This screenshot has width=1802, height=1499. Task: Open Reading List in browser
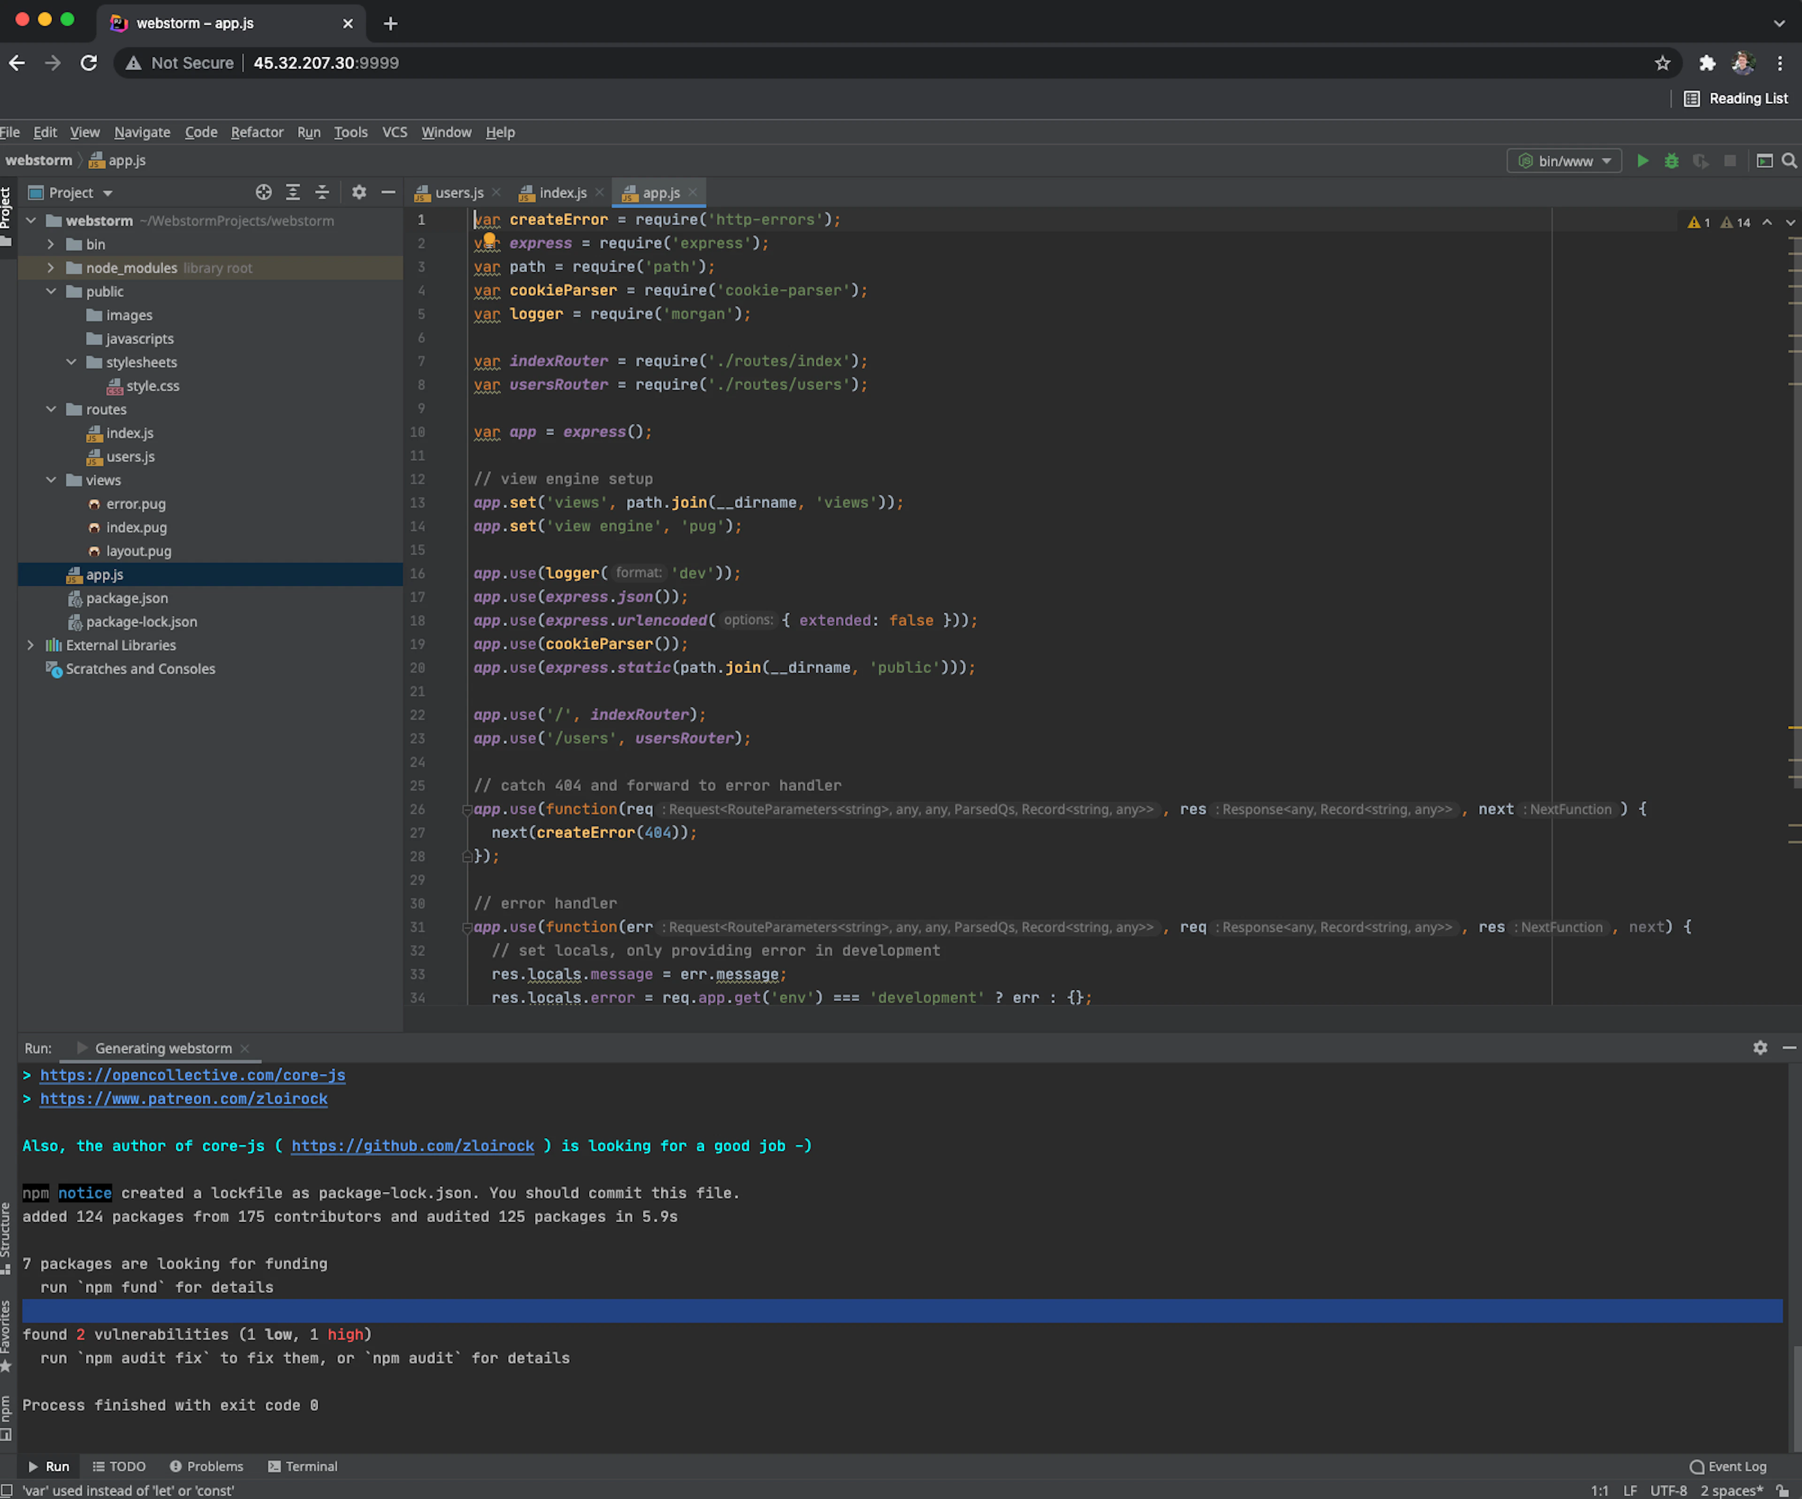coord(1737,99)
